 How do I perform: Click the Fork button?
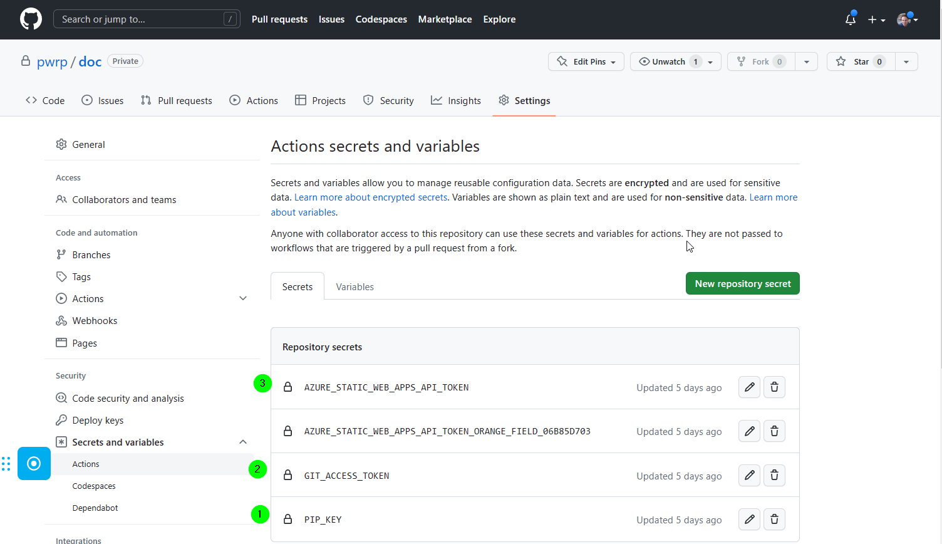tap(761, 61)
